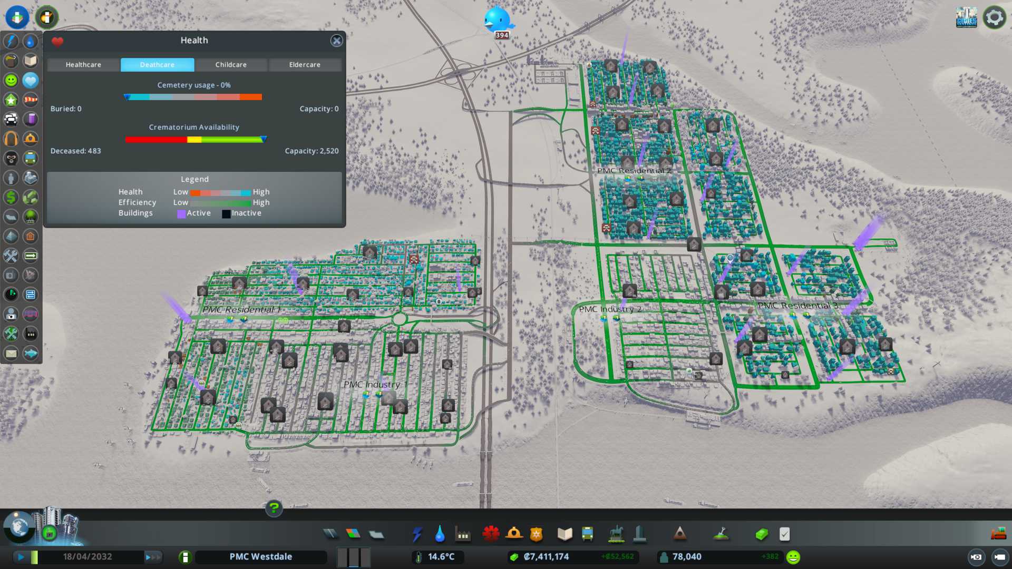The image size is (1012, 569).
Task: Toggle game pause with play button
Action: (21, 557)
